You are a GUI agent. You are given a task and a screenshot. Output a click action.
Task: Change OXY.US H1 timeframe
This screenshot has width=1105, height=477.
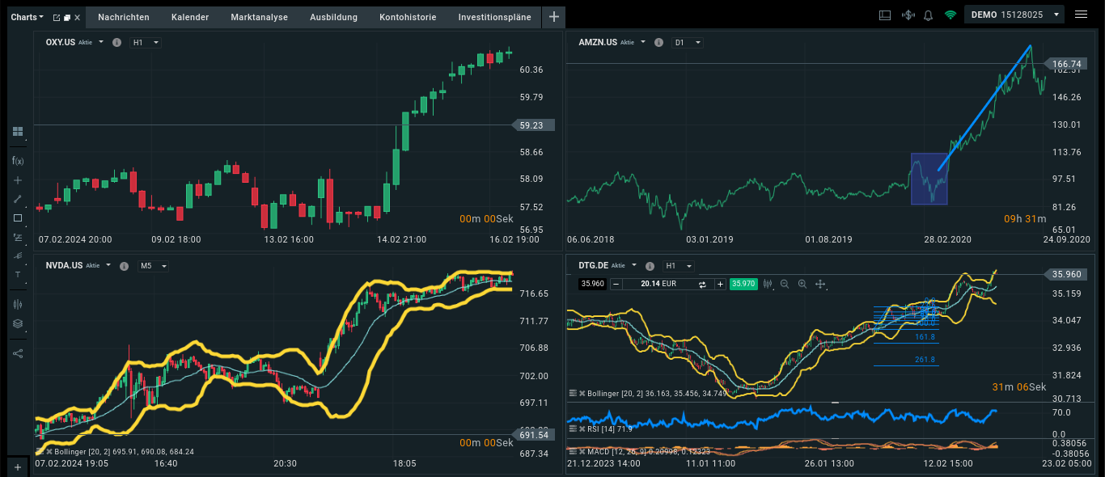click(146, 42)
